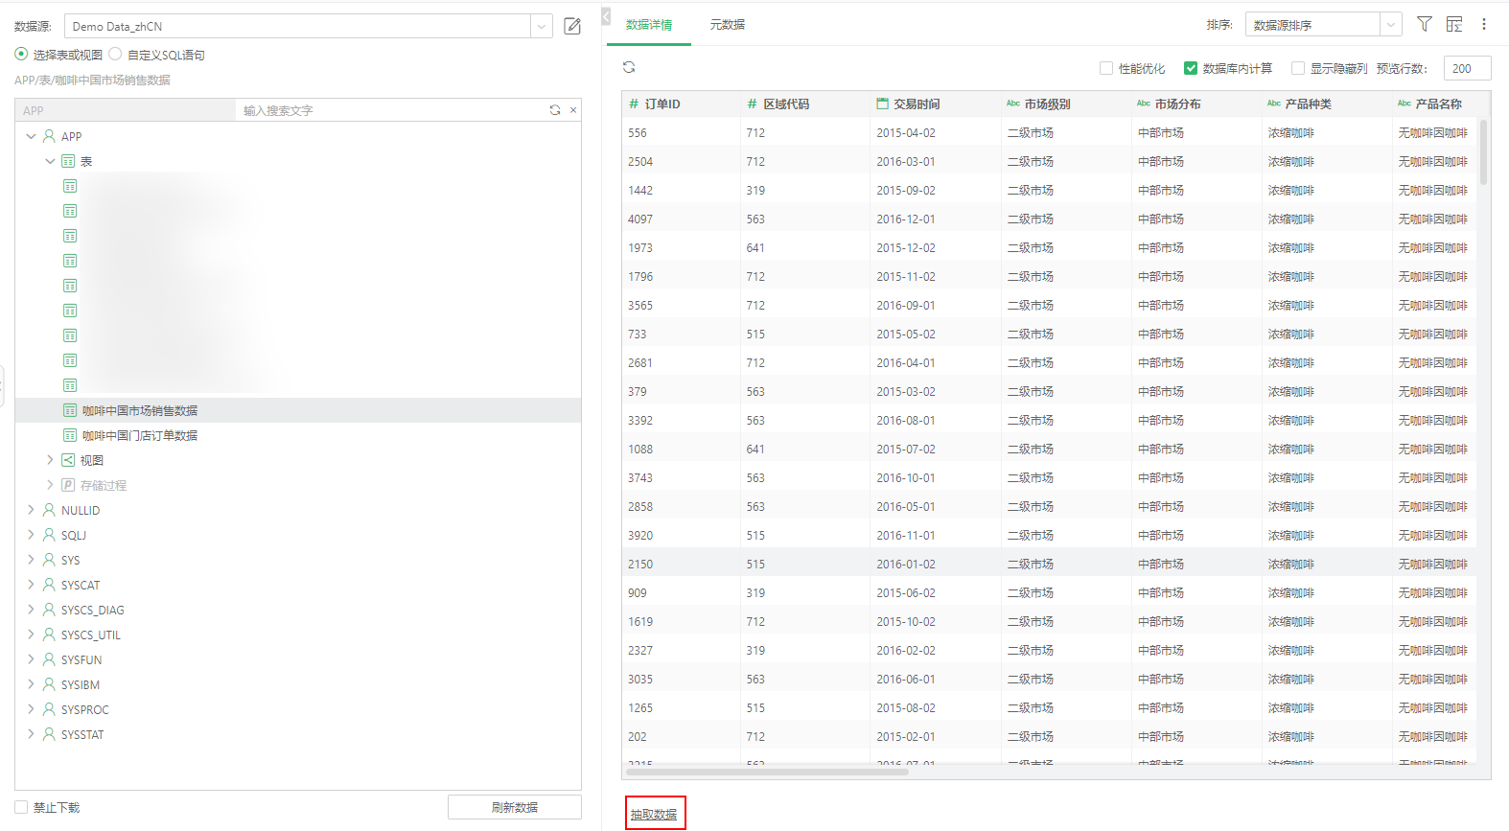
Task: Click the 交易时间 column calendar icon
Action: point(882,104)
